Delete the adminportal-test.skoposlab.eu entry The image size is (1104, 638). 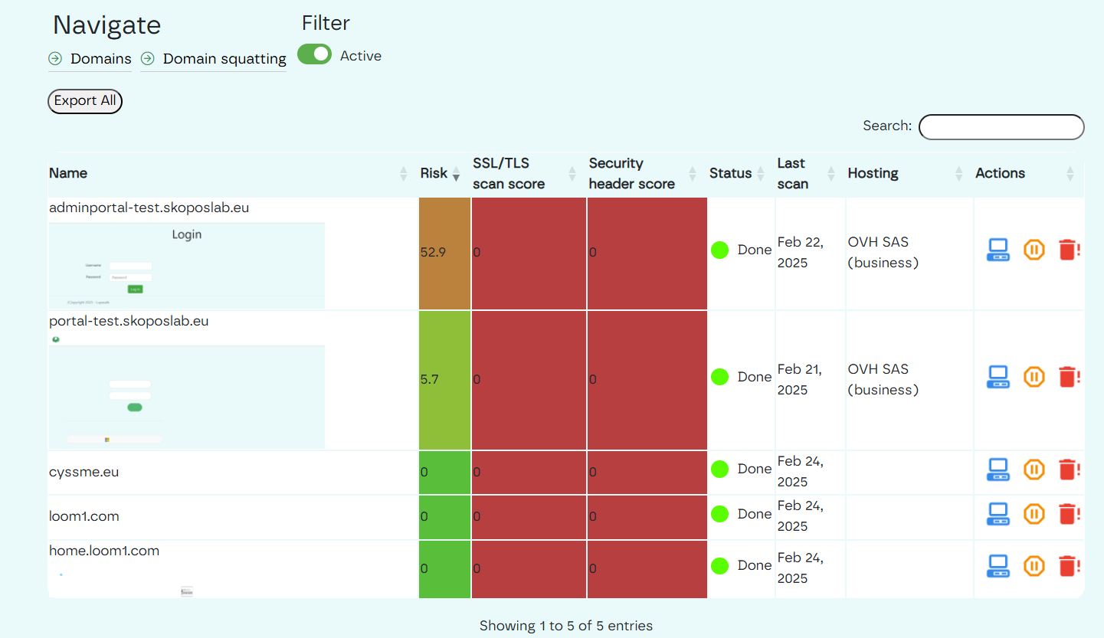pos(1069,250)
